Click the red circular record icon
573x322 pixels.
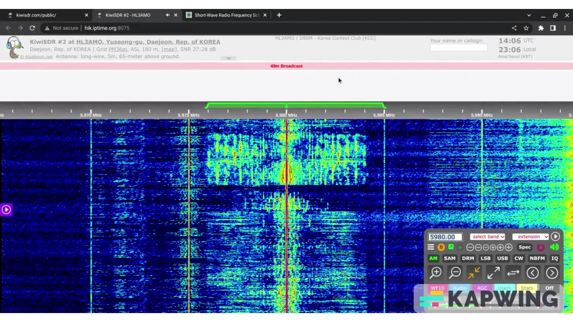coord(541,247)
